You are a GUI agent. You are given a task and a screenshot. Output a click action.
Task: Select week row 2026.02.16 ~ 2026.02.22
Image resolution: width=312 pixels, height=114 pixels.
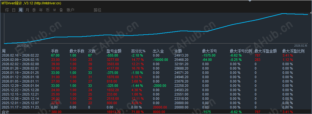click(x=156, y=55)
